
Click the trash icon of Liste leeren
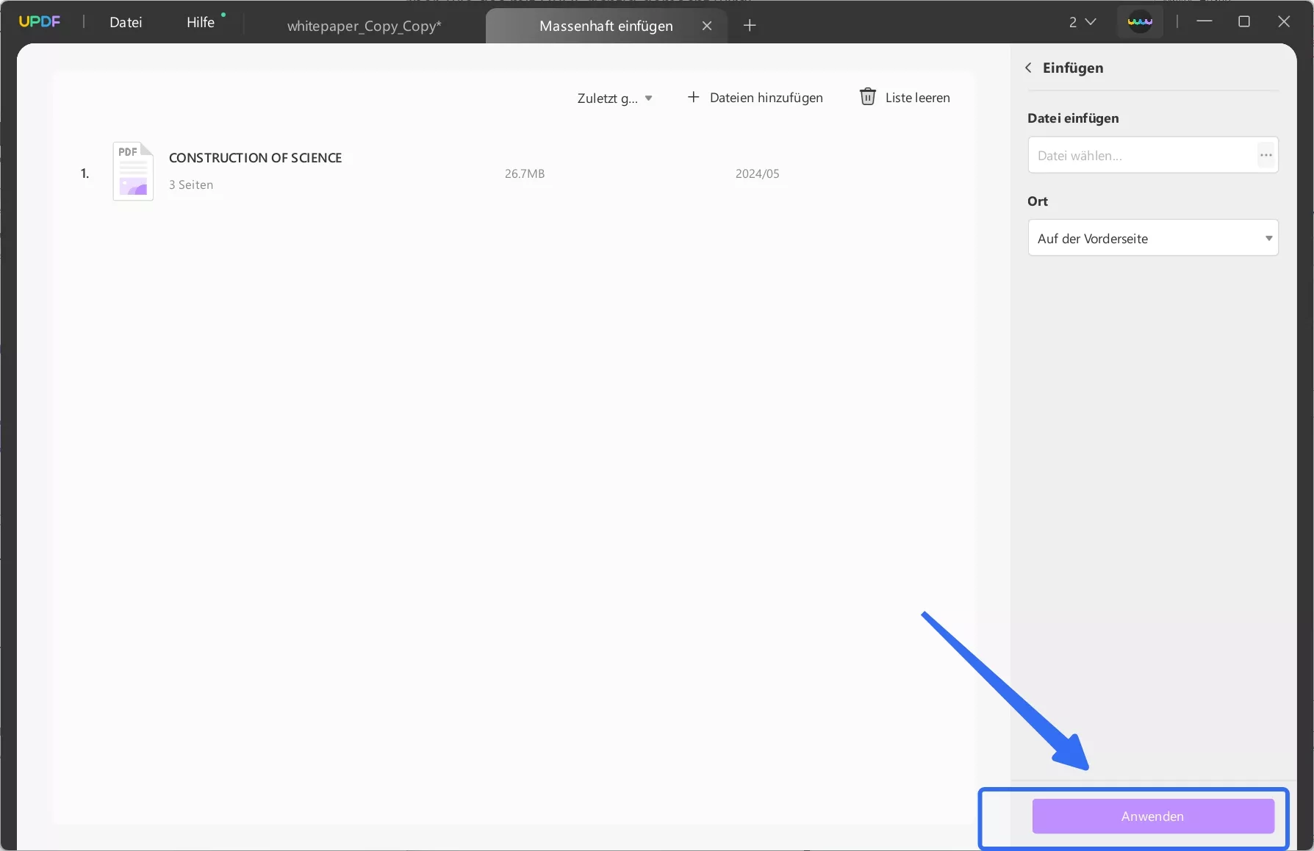point(868,97)
